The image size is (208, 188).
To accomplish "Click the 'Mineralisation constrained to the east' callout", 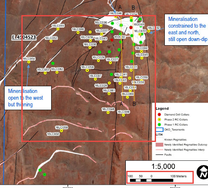I will [186, 29].
